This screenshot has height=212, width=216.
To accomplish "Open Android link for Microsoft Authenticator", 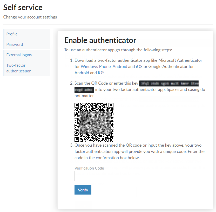I will [x=120, y=66].
